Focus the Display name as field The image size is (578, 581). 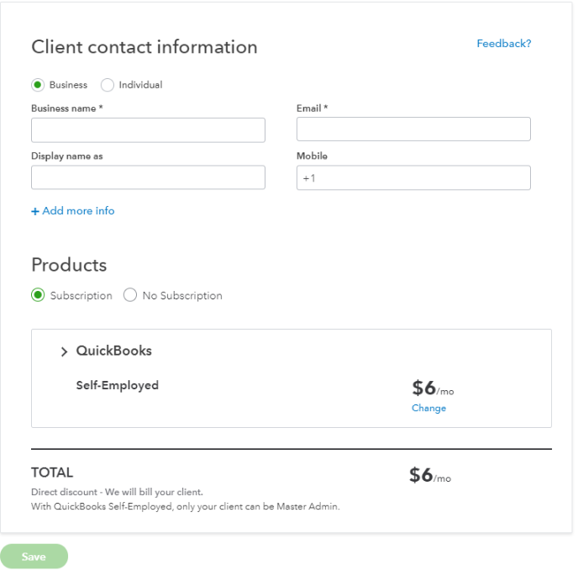point(148,177)
